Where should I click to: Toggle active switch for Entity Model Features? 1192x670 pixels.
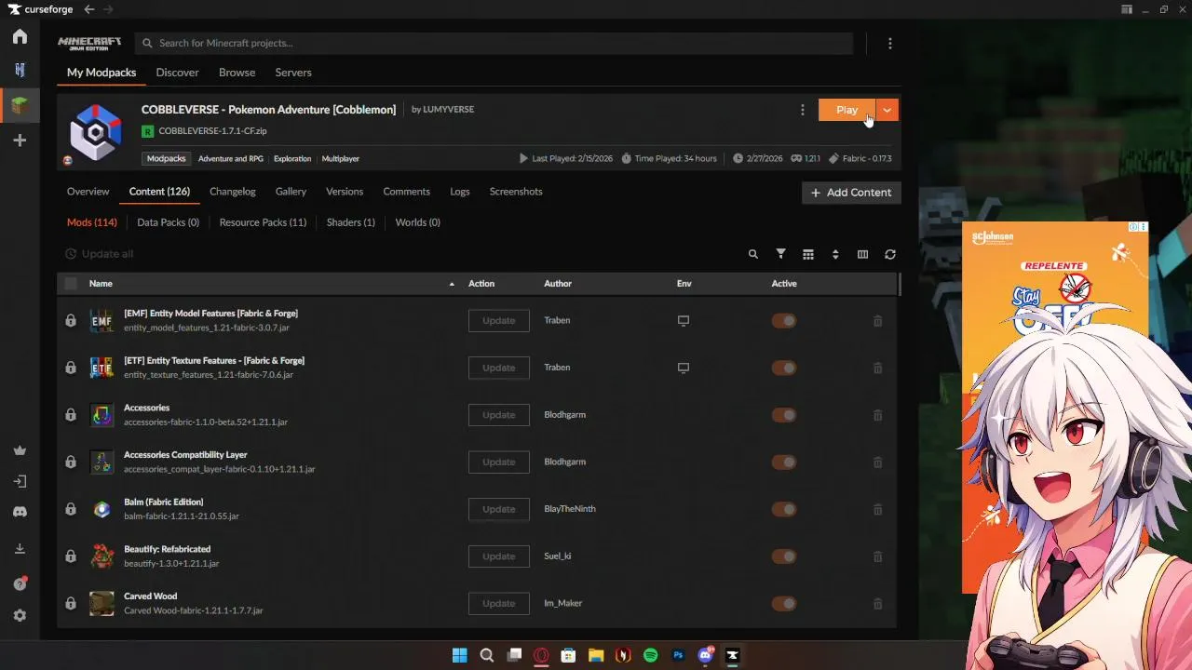click(x=784, y=321)
